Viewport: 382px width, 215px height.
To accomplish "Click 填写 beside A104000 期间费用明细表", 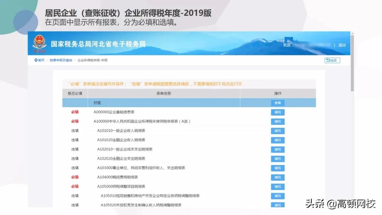I will pyautogui.click(x=277, y=177).
